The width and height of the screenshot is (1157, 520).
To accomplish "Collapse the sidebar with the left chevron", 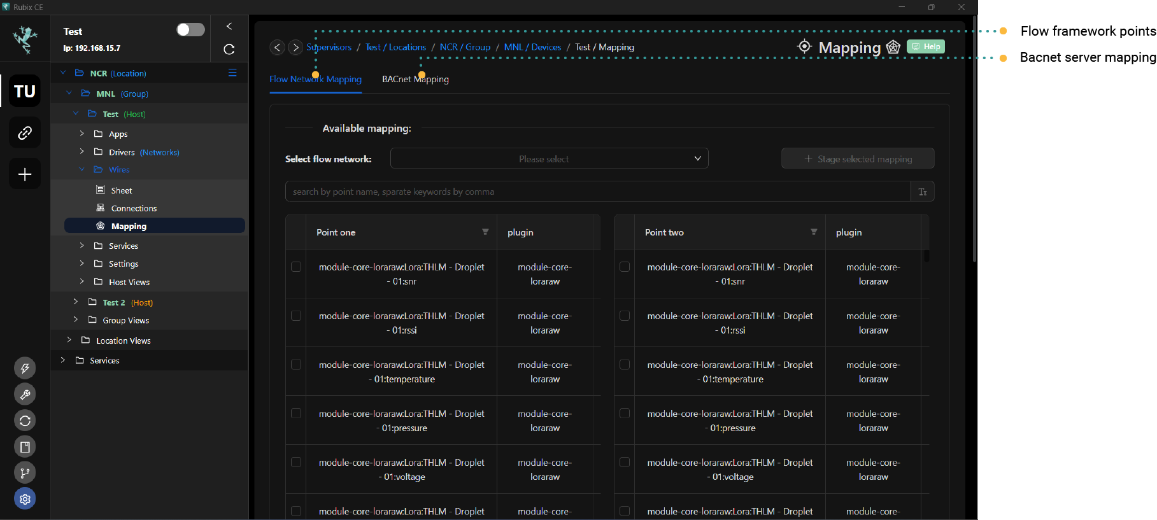I will pos(229,26).
